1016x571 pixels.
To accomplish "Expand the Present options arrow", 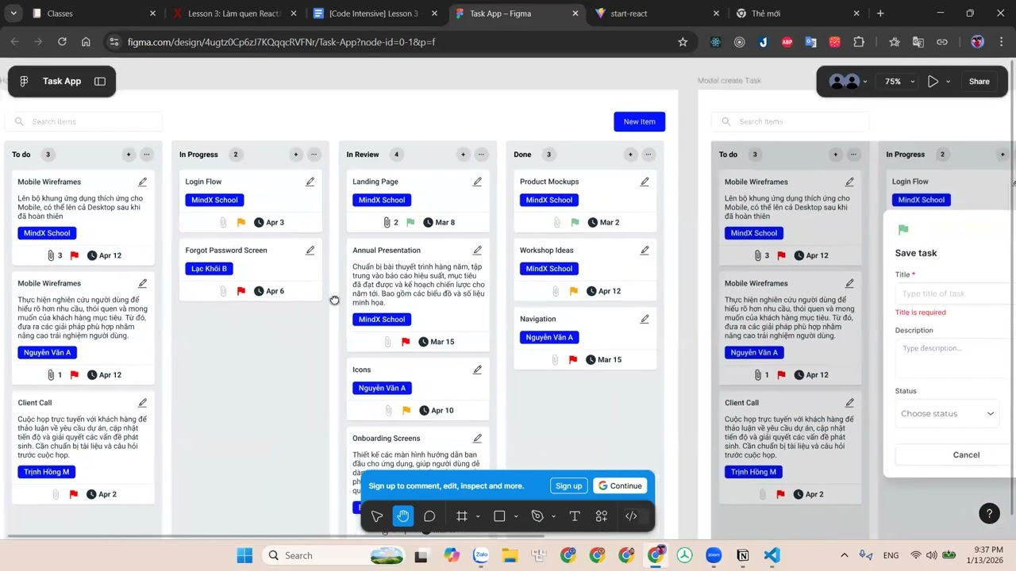I will 948,82.
